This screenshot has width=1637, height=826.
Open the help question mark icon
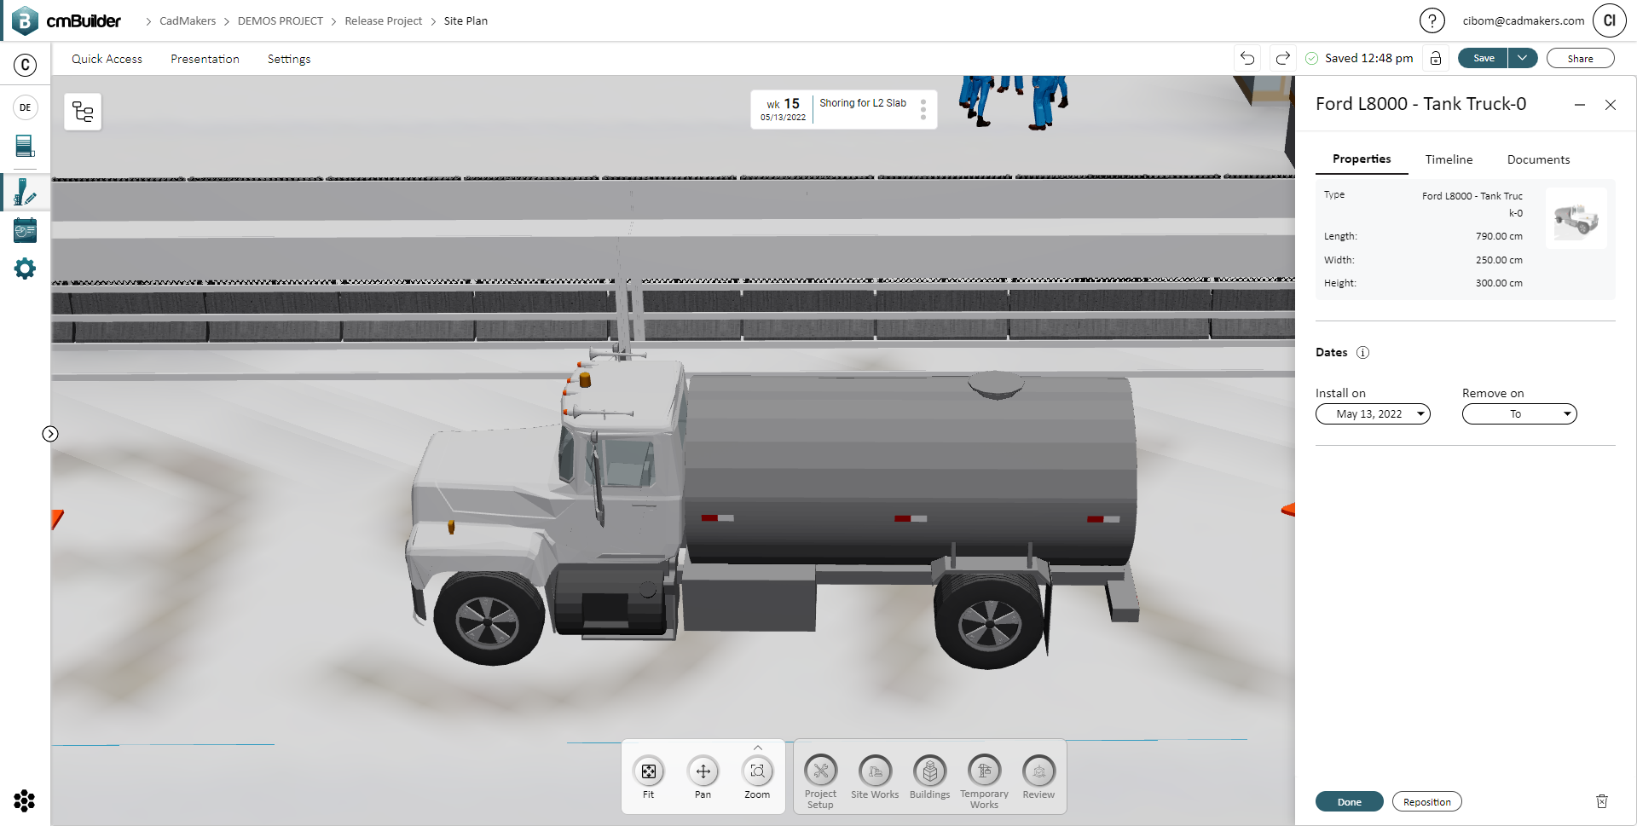[x=1432, y=20]
